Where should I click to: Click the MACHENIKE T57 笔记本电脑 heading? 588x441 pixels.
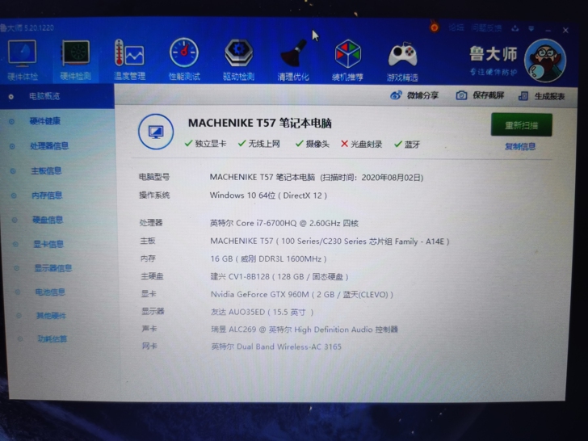click(x=260, y=123)
